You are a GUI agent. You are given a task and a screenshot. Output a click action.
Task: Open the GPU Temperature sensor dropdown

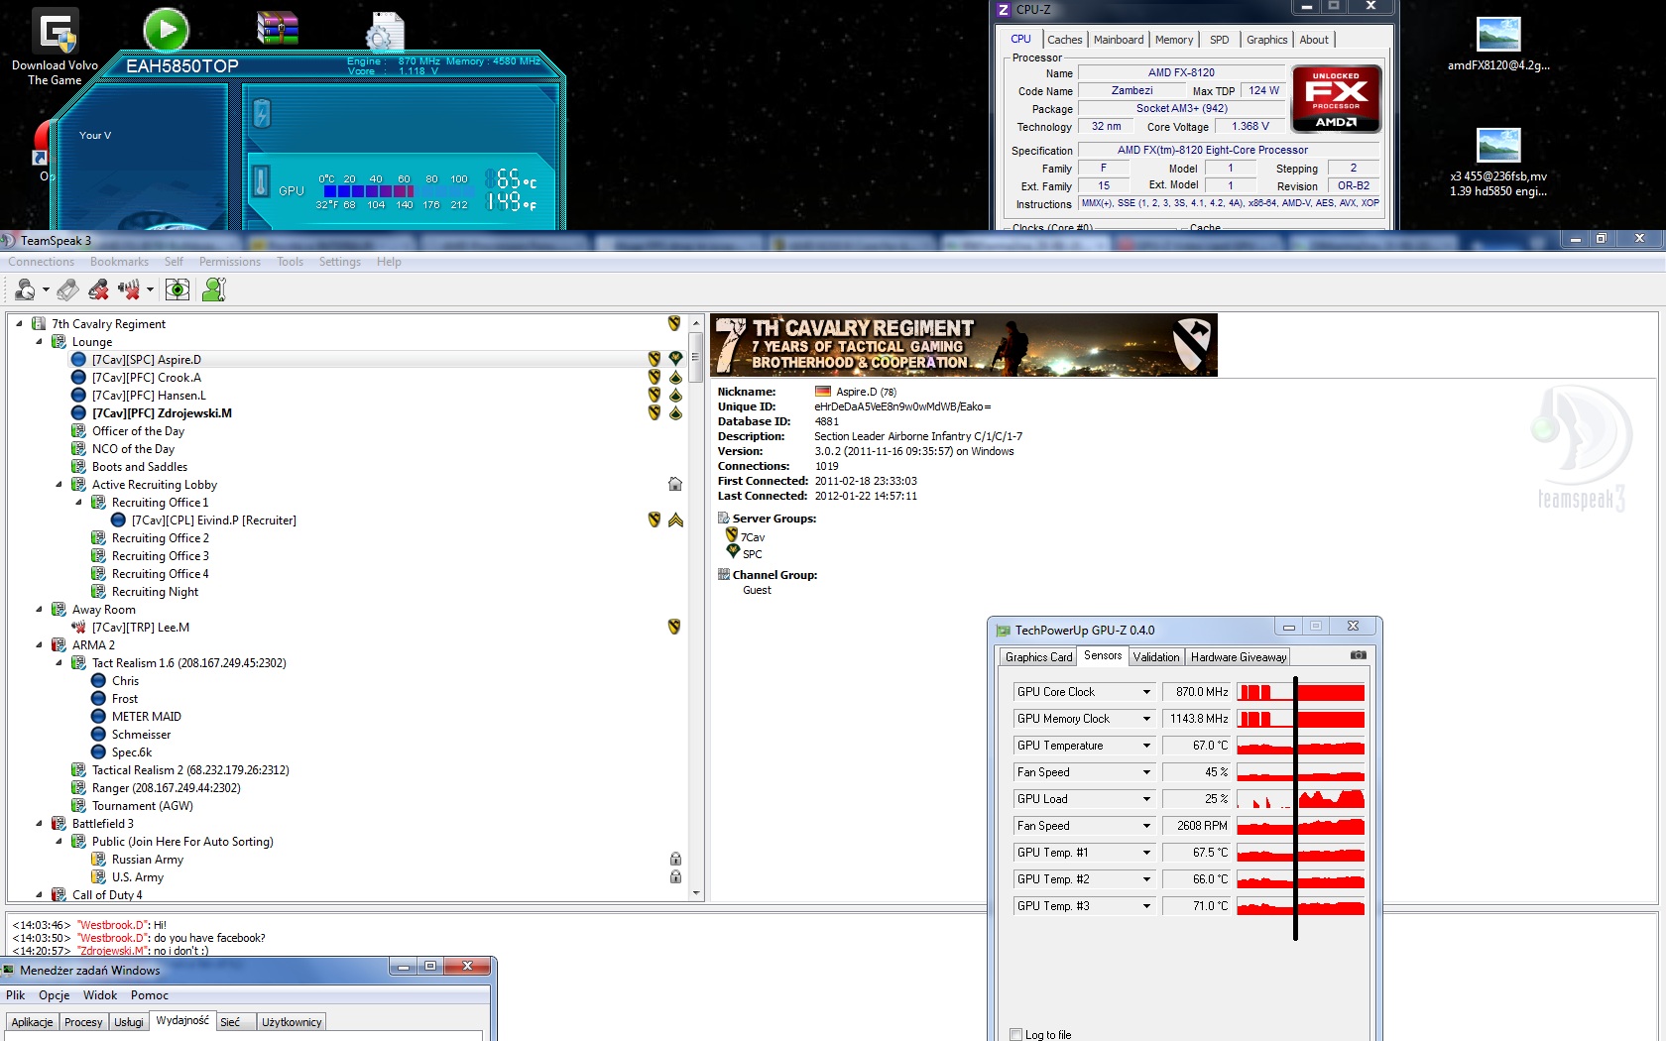[x=1146, y=746]
